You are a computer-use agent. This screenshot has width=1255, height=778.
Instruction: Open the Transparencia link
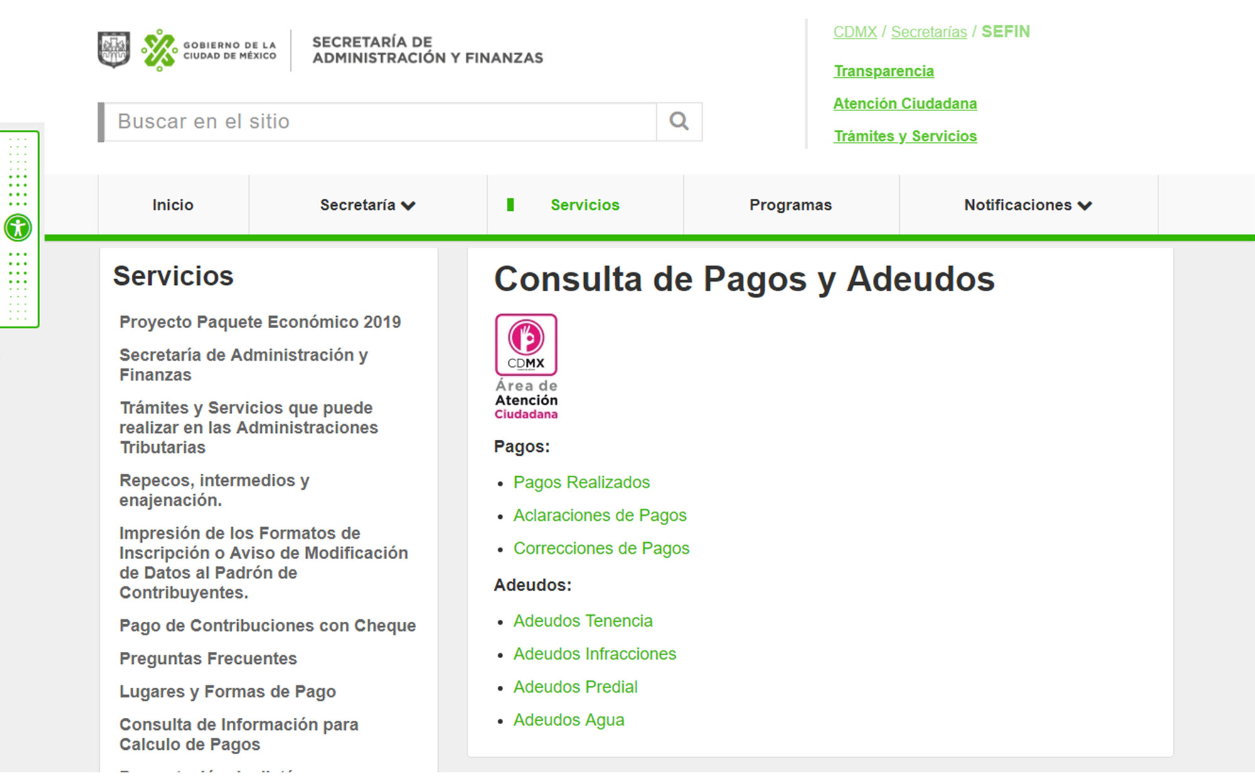point(883,72)
